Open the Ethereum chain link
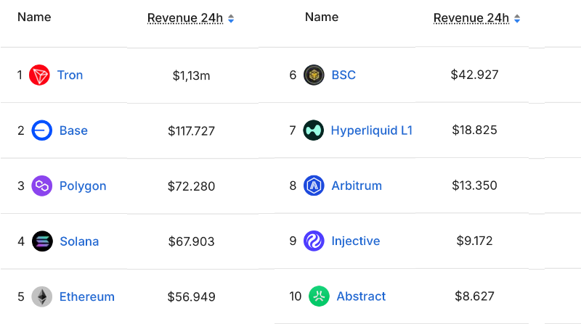The image size is (581, 324). tap(87, 296)
